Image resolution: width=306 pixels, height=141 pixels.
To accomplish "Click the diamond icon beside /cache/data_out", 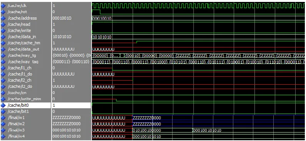I will (x=3, y=49).
